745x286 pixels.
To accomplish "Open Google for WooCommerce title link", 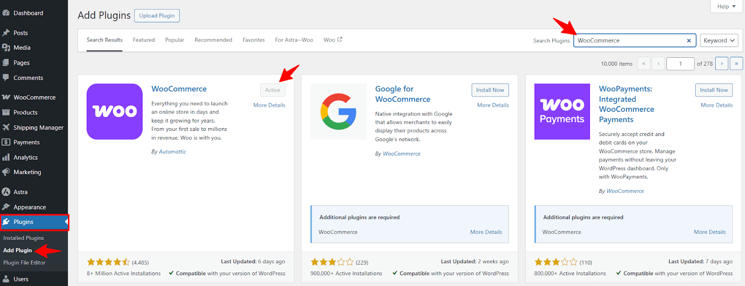I will click(403, 94).
